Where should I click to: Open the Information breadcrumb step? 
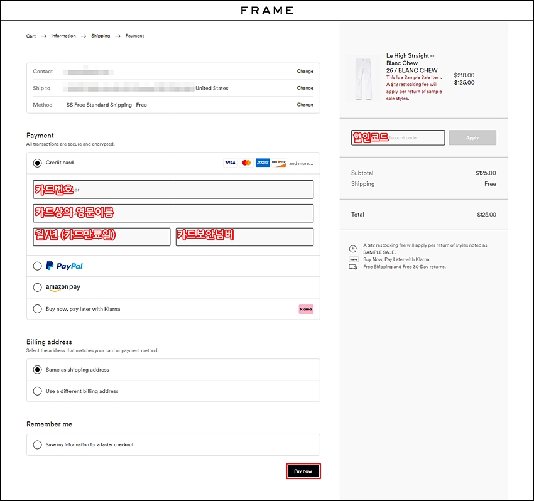coord(63,36)
